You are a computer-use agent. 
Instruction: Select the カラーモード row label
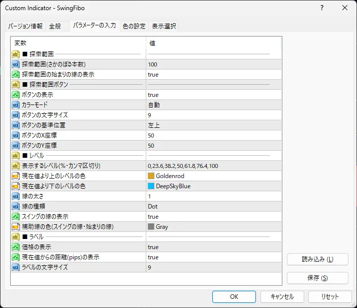click(35, 105)
